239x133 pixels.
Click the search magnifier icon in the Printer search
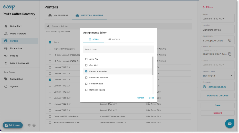[48, 26]
